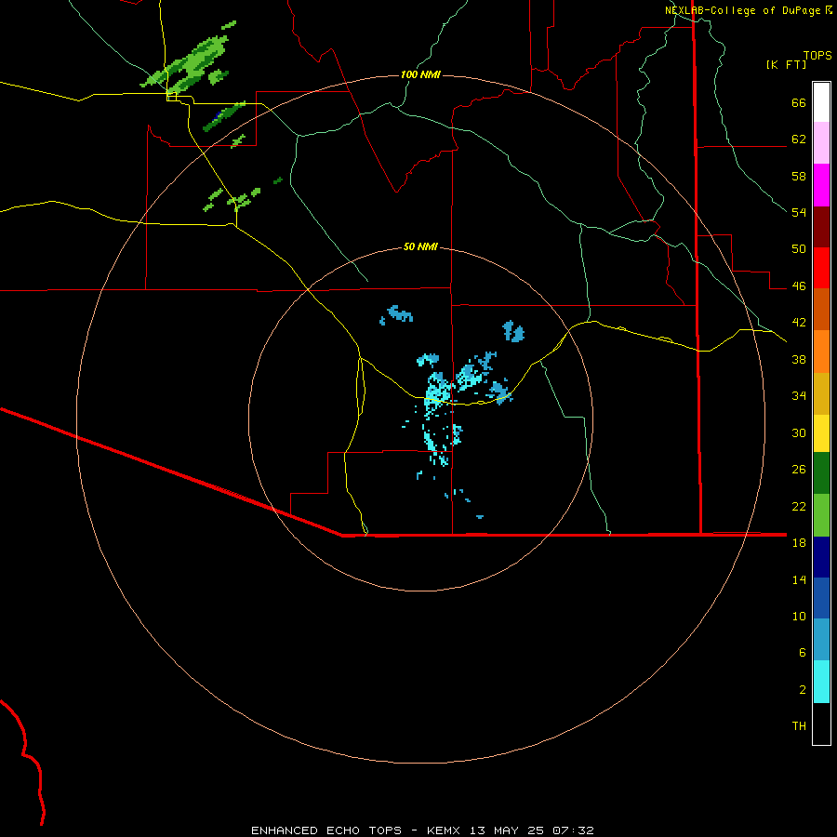Viewport: 837px width, 837px height.
Task: Click the legend value 10
Action: tap(799, 616)
